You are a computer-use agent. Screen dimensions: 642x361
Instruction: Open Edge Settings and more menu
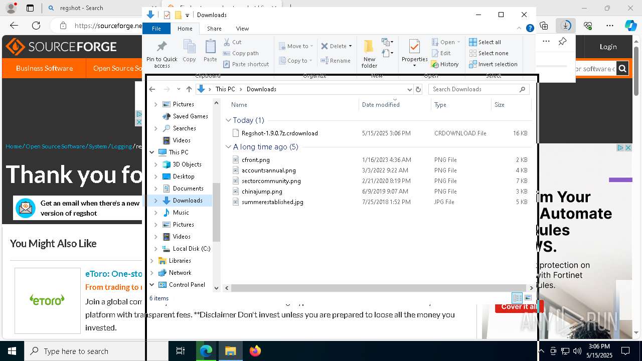[x=610, y=26]
